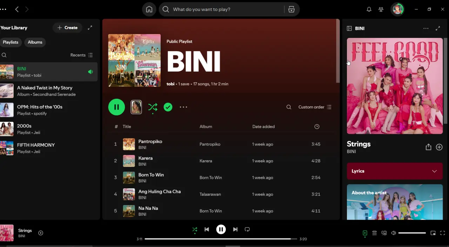Go back with the left arrow
449x247 pixels.
[x=17, y=9]
